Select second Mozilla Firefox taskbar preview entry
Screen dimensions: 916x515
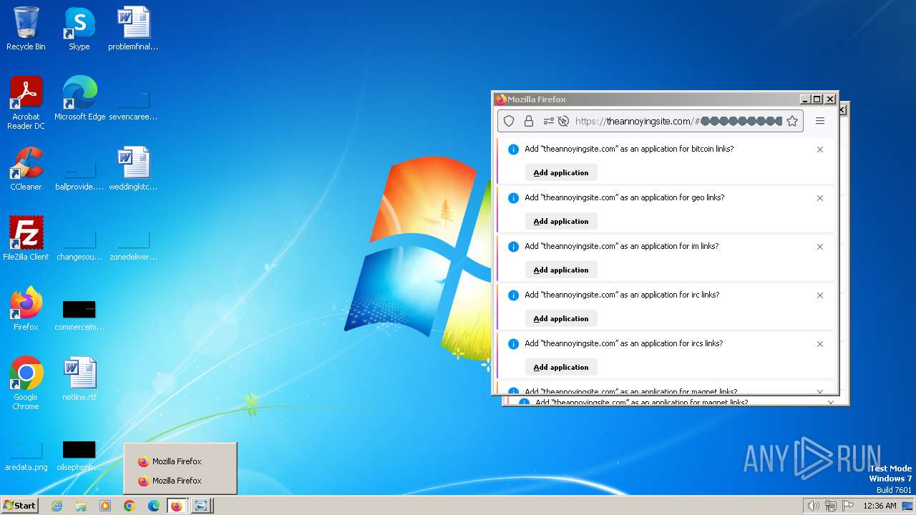pos(180,481)
